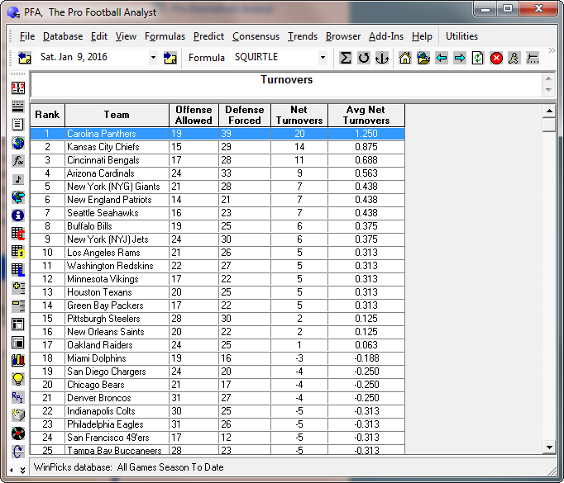Click the Turnovers title pane down arrow
This screenshot has width=564, height=483.
(548, 90)
